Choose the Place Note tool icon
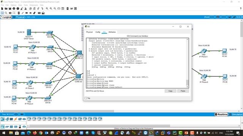 (x=19, y=13)
